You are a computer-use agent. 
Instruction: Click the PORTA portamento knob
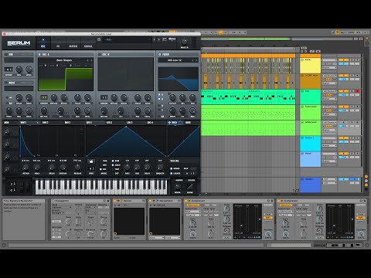(178, 187)
